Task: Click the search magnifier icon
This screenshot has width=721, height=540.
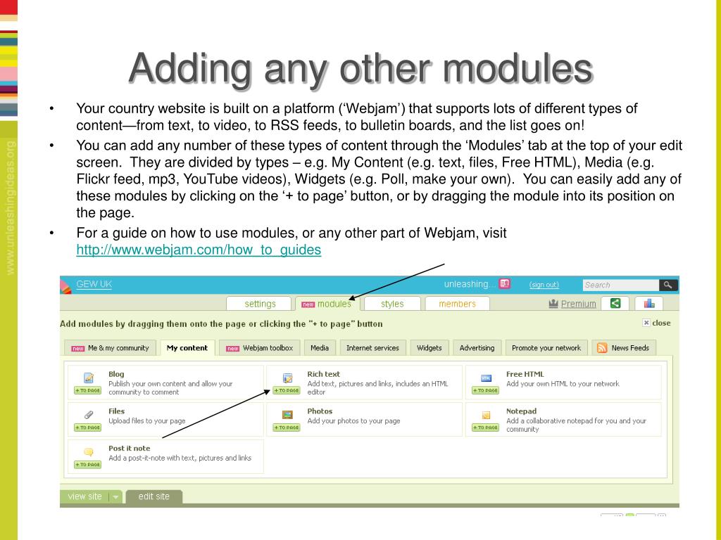Action: (667, 285)
